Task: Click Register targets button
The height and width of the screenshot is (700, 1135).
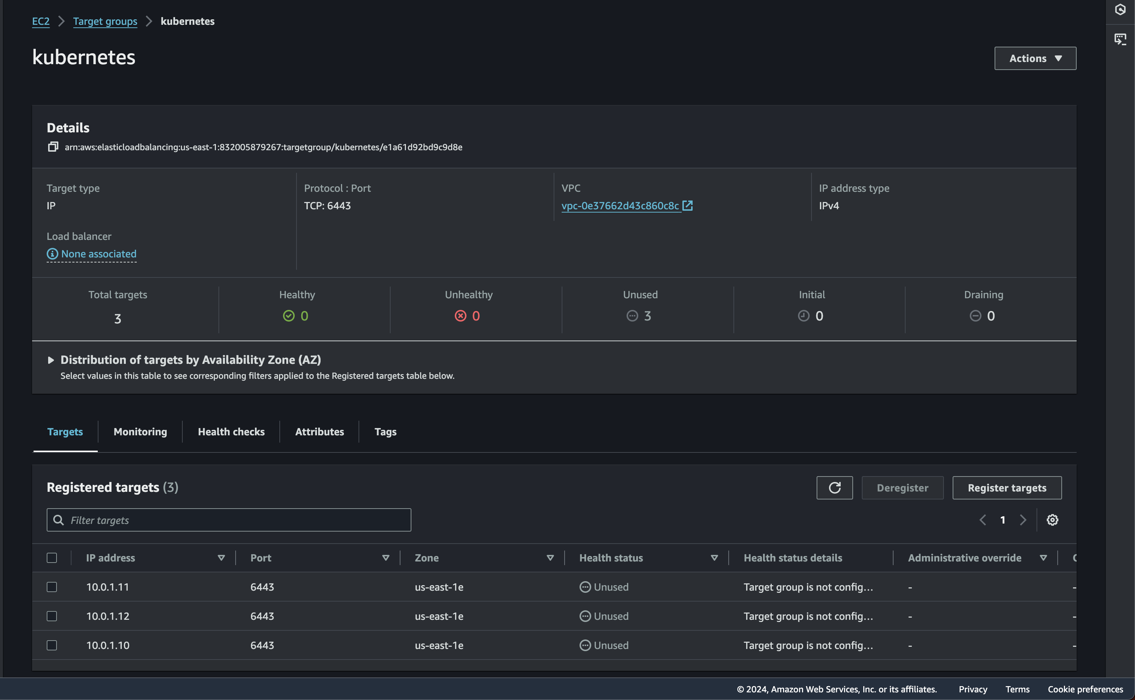Action: (x=1007, y=487)
